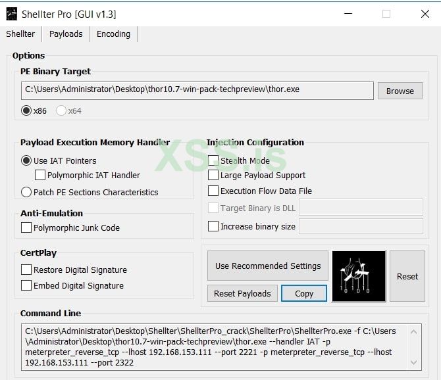Click the Shellter hands logo image
Screen dimensions: 441x380
point(359,276)
